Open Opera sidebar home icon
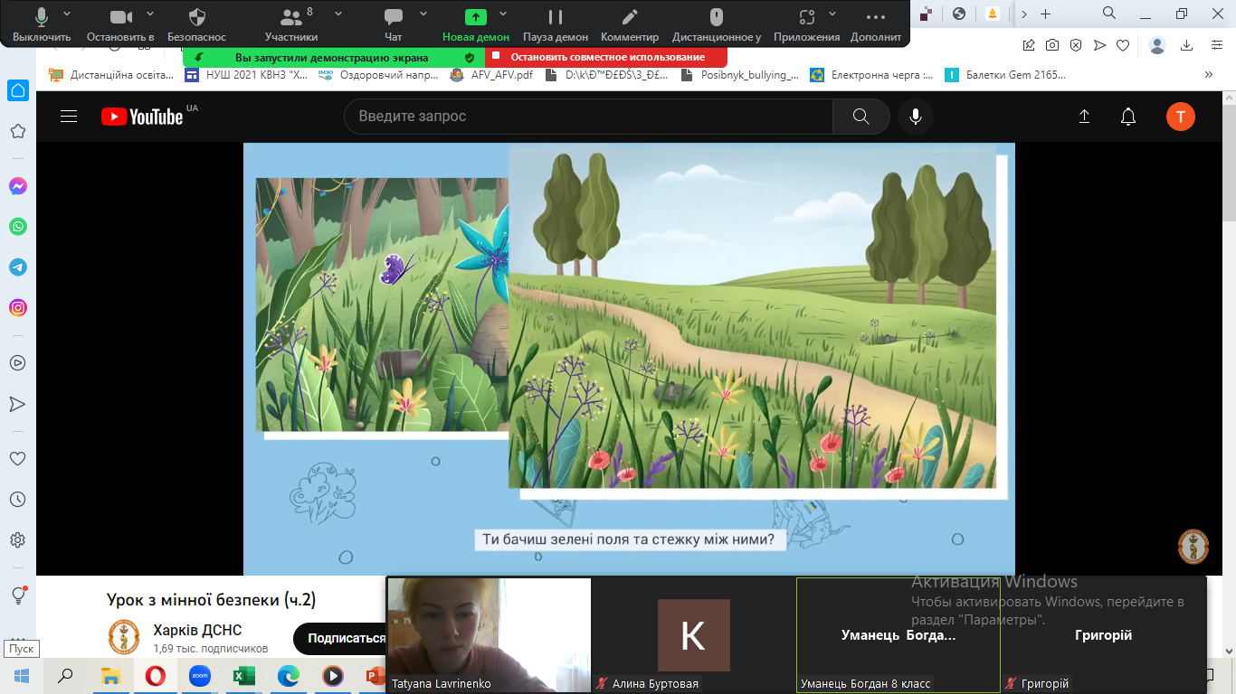The width and height of the screenshot is (1236, 694). [18, 90]
